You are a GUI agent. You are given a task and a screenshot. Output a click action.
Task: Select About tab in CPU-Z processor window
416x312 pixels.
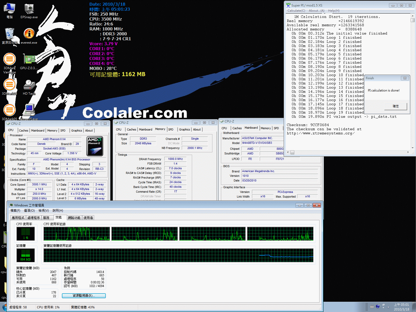[89, 131]
